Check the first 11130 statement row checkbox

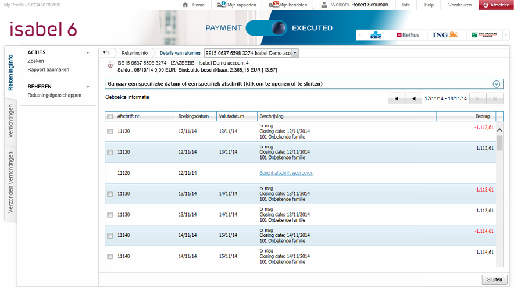pyautogui.click(x=110, y=194)
